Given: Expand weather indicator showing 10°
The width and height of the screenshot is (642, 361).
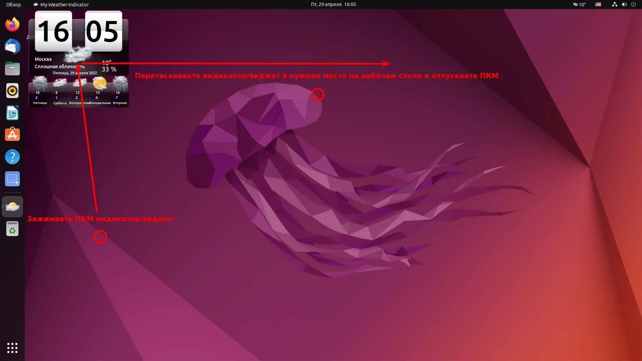Looking at the screenshot, I should pos(579,4).
